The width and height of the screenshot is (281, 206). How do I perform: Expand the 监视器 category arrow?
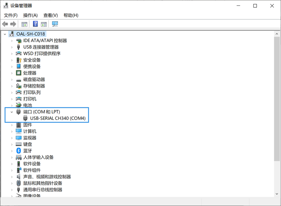point(12,138)
